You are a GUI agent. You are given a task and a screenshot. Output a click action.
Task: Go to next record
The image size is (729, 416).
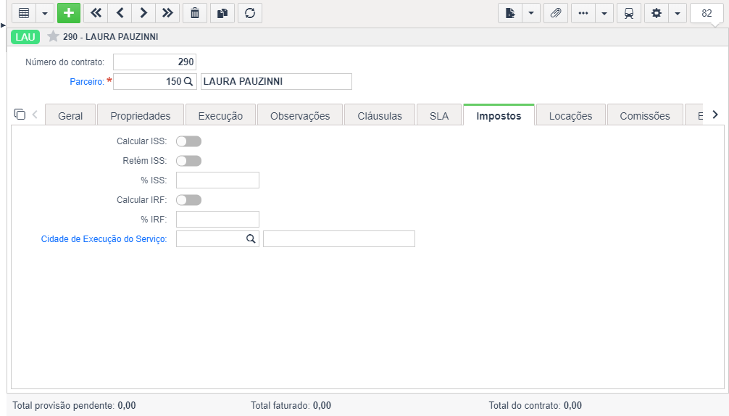143,13
